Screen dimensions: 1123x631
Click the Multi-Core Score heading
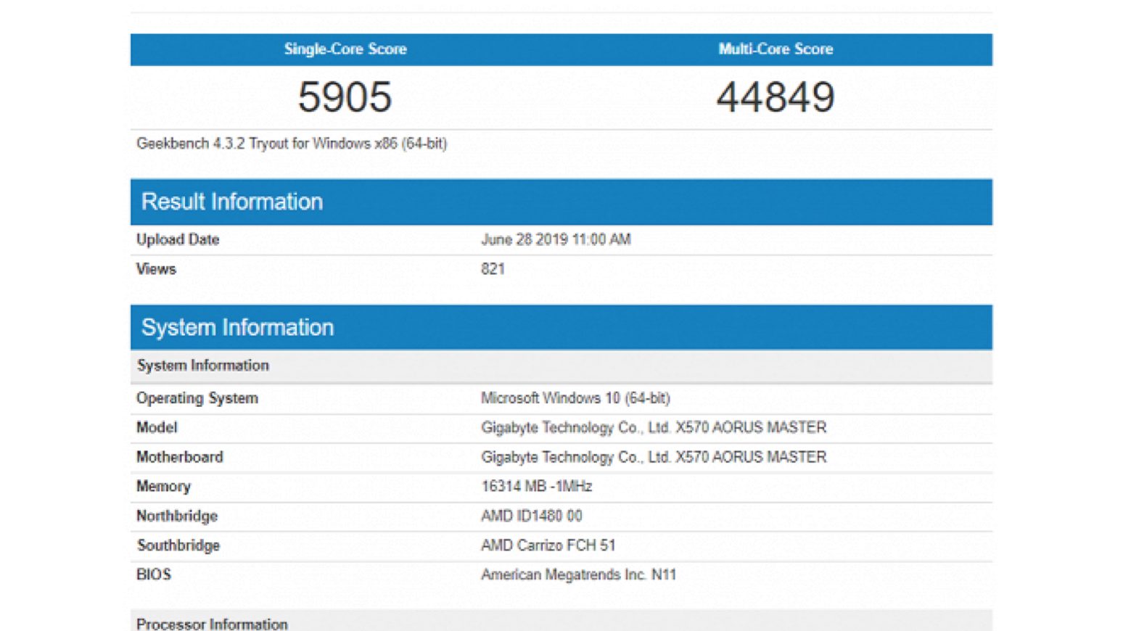pos(776,49)
